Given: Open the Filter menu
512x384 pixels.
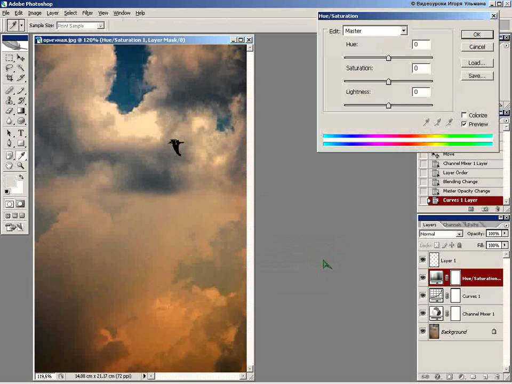Looking at the screenshot, I should (87, 13).
